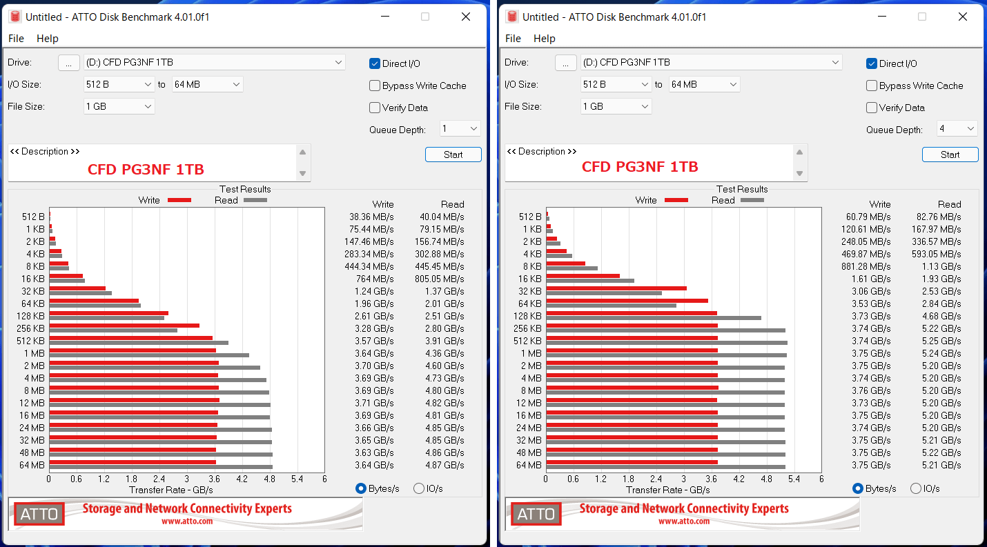This screenshot has width=987, height=547.
Task: Open Drive dropdown in left window
Action: [x=214, y=62]
